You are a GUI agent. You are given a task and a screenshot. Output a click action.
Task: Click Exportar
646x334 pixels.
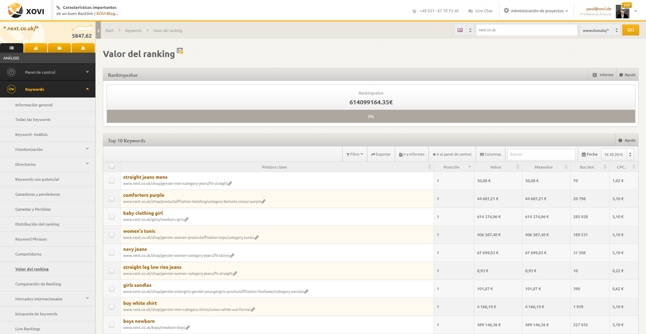coord(381,154)
